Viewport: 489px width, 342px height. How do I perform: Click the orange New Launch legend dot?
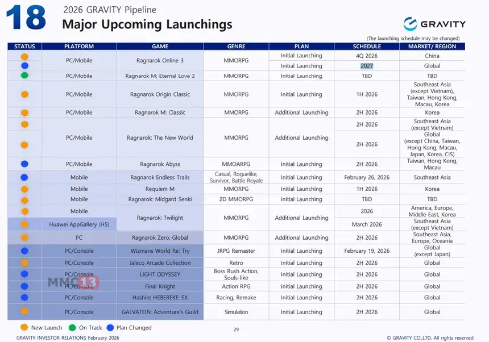(24, 327)
